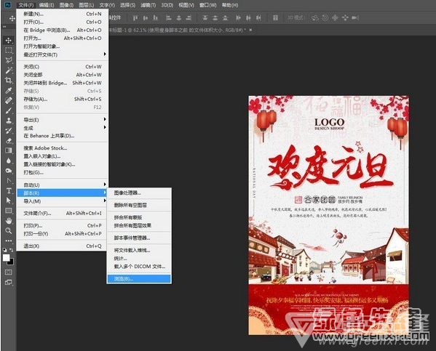The image size is (436, 351).
Task: Expand the 生成 submenu
Action: 63,128
